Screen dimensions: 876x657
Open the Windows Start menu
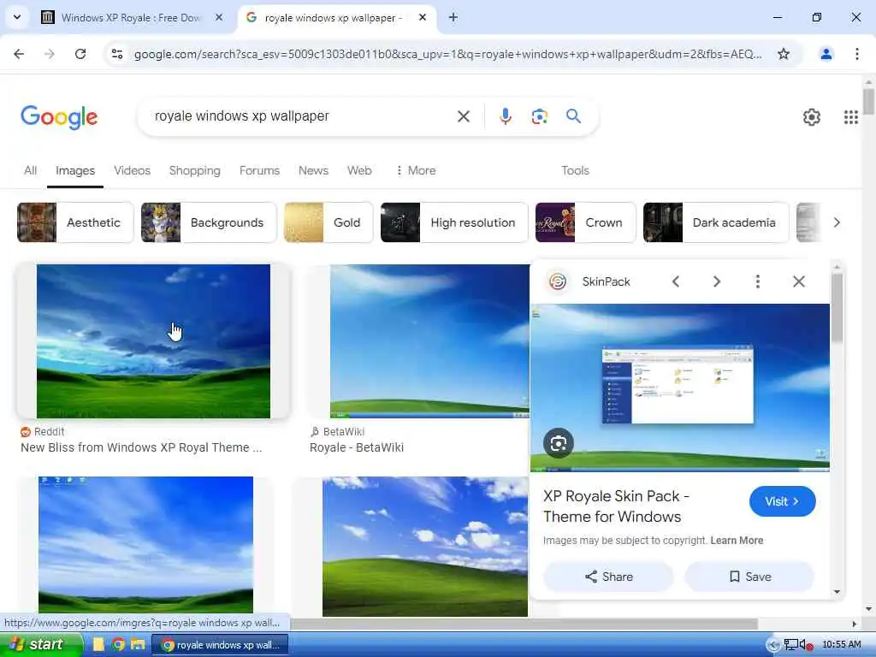click(39, 645)
